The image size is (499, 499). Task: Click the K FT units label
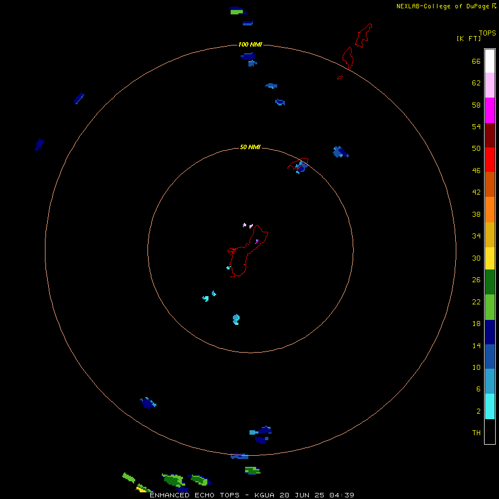pyautogui.click(x=469, y=38)
